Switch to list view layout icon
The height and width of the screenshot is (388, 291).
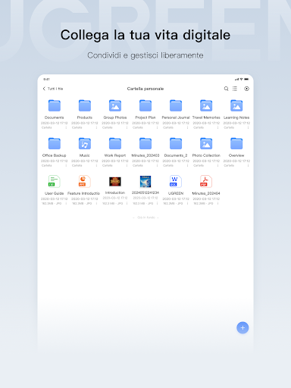(235, 89)
